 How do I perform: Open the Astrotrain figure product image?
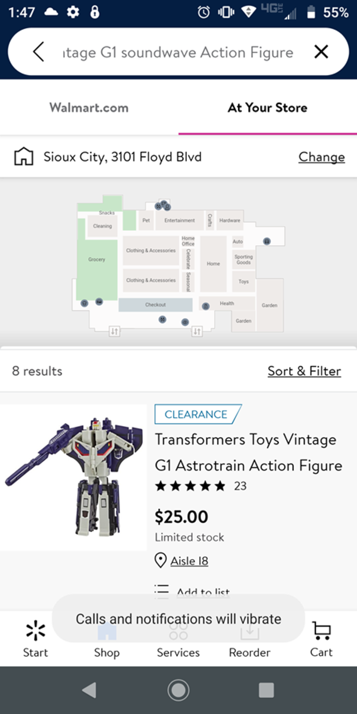pyautogui.click(x=73, y=477)
